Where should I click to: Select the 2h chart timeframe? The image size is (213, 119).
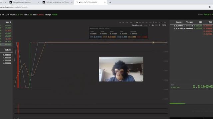point(140,22)
